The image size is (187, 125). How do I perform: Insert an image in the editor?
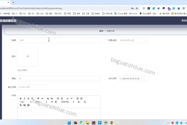click(24, 105)
